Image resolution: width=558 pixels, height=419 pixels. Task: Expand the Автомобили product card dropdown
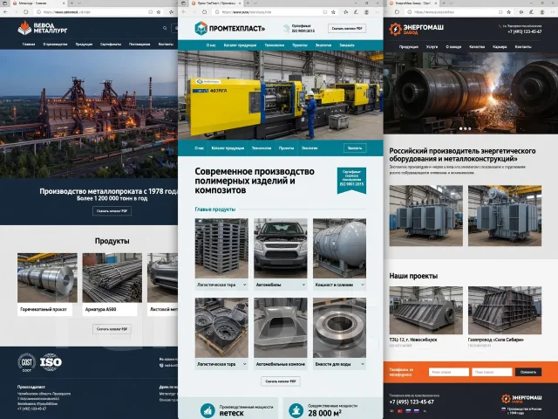pos(303,285)
